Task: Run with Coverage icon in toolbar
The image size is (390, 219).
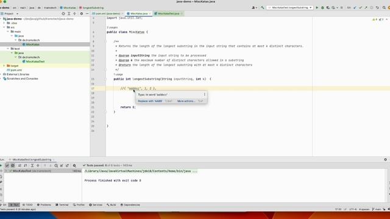Action: pos(328,8)
